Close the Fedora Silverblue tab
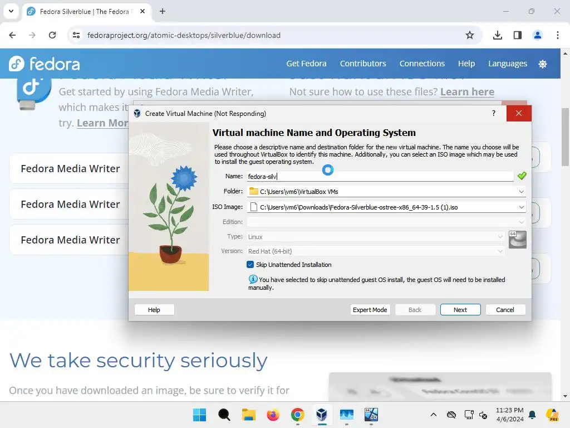This screenshot has width=570, height=428. [142, 11]
